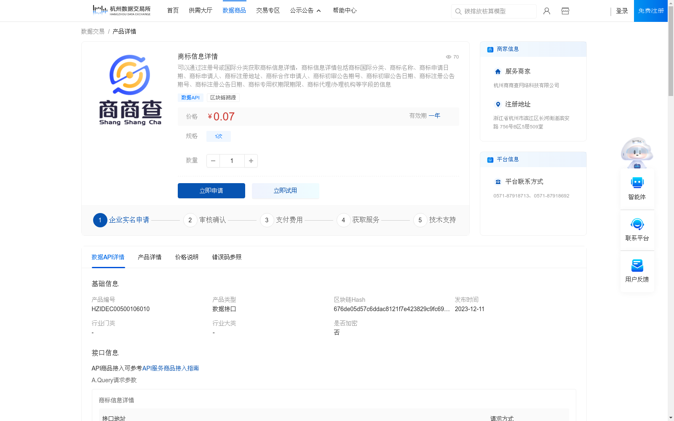The width and height of the screenshot is (674, 421).
Task: Click scrollbar down arrow
Action: [671, 418]
